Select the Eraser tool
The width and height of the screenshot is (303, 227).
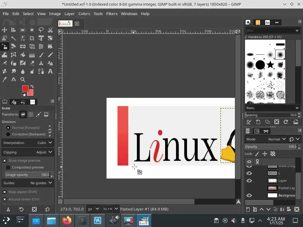[32, 63]
